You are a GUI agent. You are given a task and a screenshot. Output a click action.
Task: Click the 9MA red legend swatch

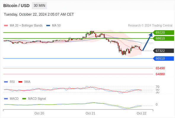pyautogui.click(x=20, y=82)
